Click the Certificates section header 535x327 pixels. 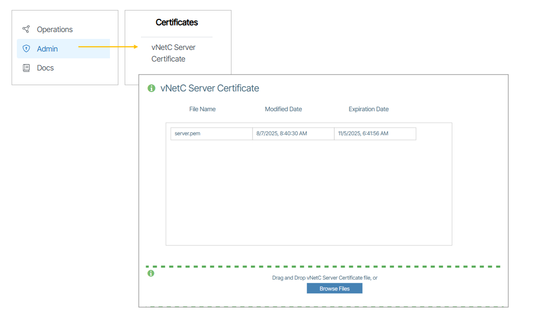[x=177, y=23]
